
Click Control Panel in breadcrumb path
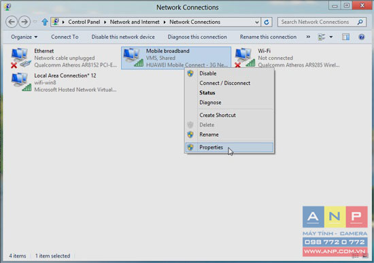tap(84, 22)
